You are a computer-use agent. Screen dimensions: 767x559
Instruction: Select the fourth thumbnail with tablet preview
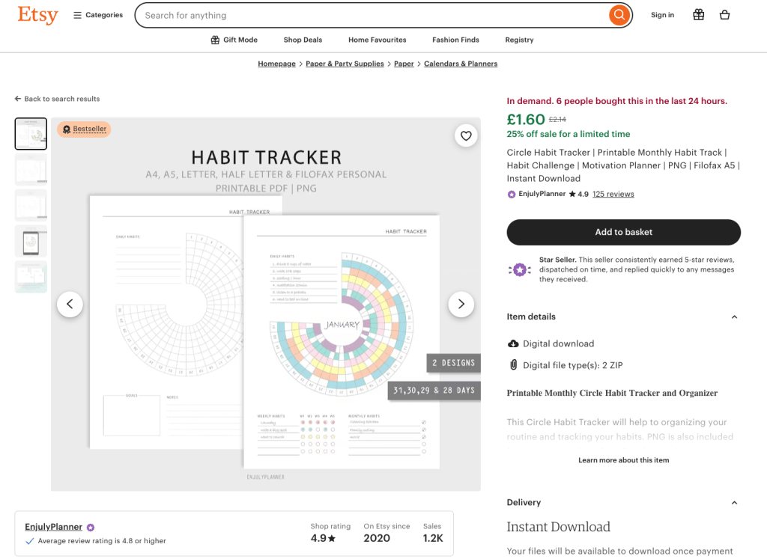coord(31,241)
